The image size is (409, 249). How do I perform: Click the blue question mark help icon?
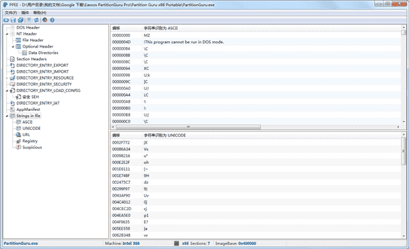tap(52, 20)
